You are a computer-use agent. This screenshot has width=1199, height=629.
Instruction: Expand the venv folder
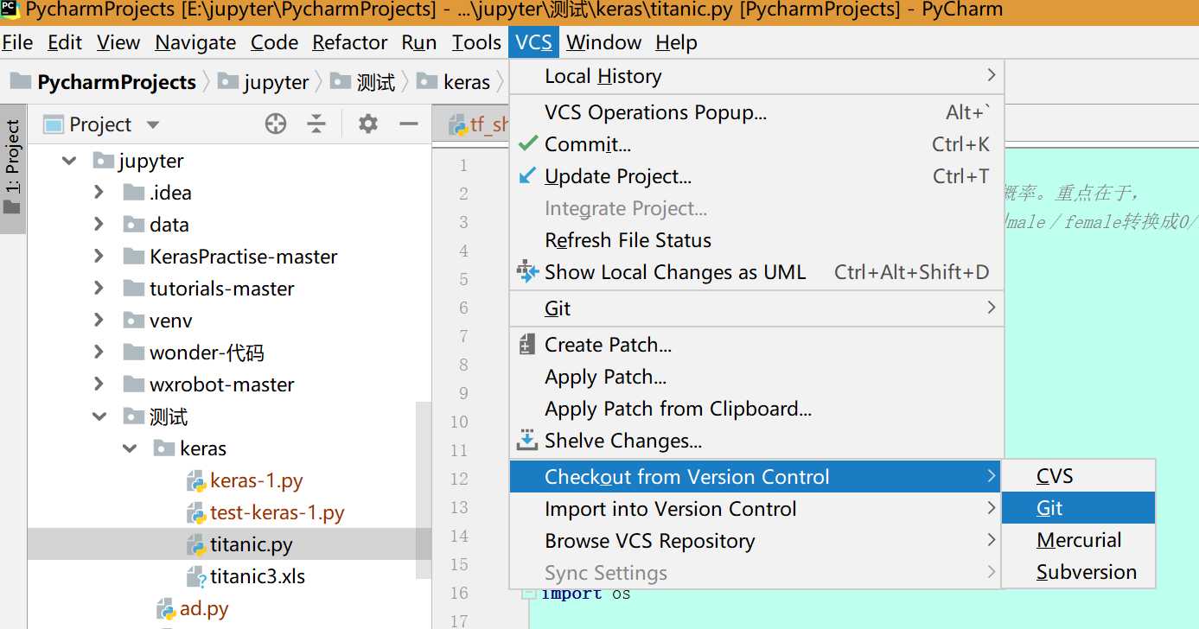point(99,321)
